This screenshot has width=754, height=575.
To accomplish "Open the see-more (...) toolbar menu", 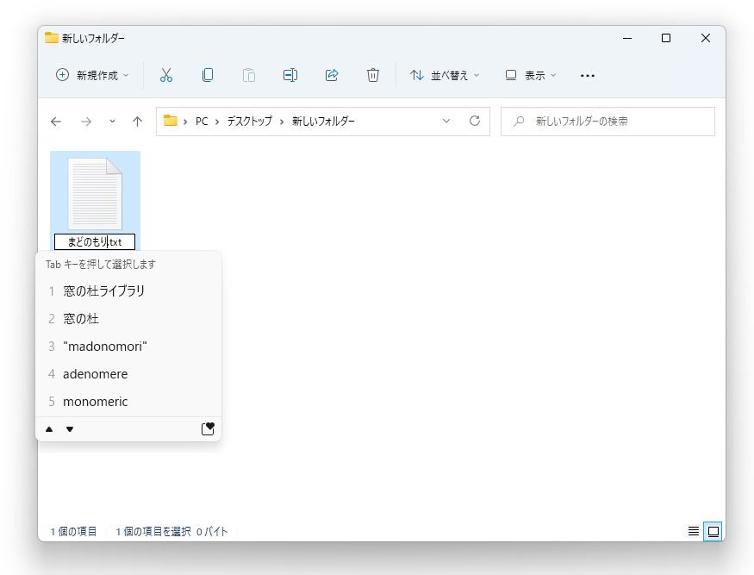I will click(587, 75).
